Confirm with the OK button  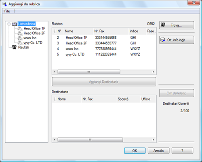coord(135,151)
